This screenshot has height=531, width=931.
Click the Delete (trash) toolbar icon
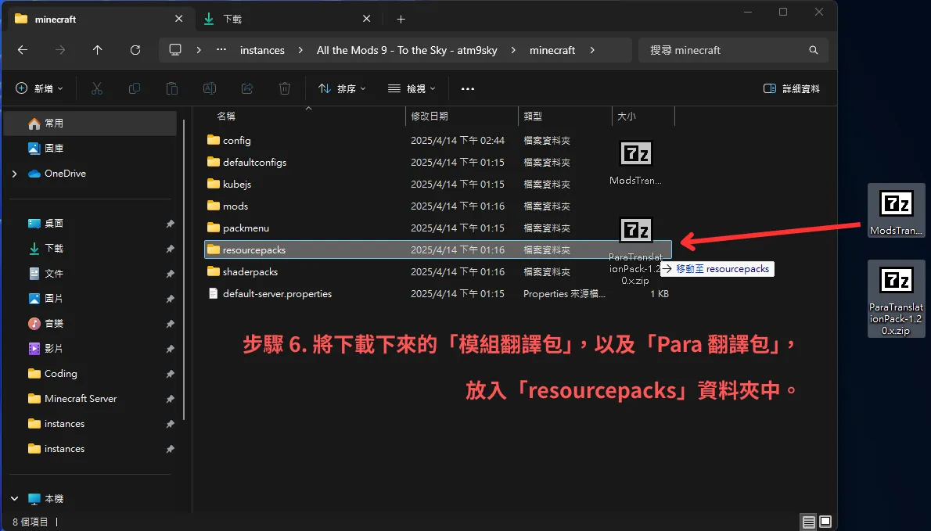pyautogui.click(x=284, y=88)
